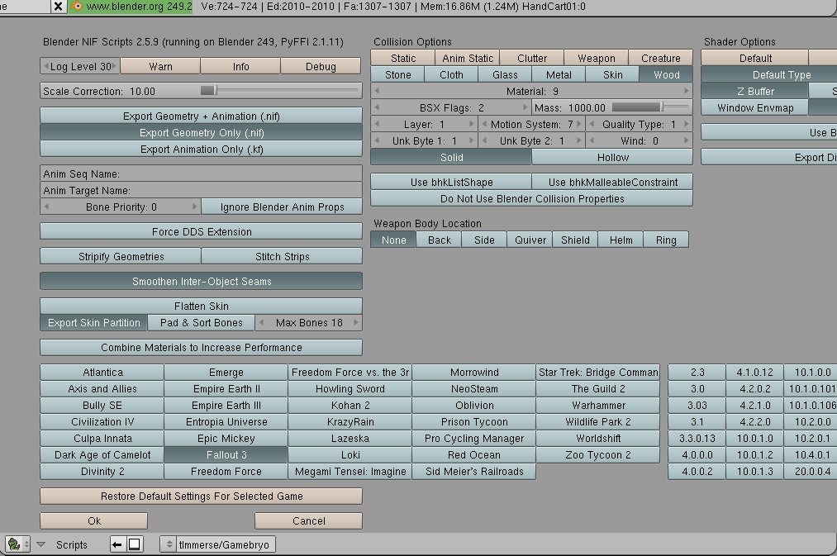
Task: Enable Combine Materials to Increase Performance
Action: click(x=202, y=347)
